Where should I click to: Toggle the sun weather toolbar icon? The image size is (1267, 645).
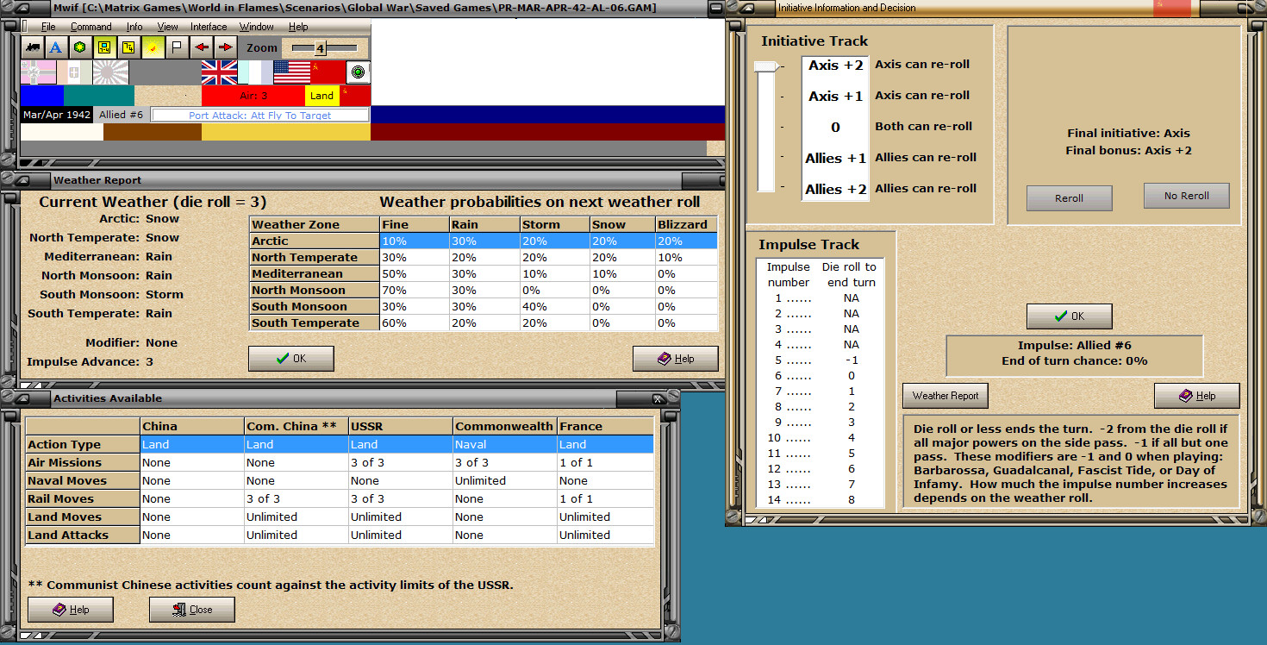[x=153, y=47]
